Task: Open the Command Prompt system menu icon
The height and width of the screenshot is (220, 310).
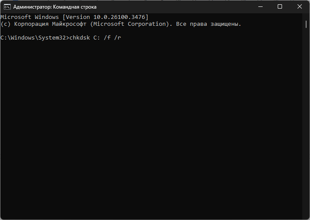Action: coord(7,7)
